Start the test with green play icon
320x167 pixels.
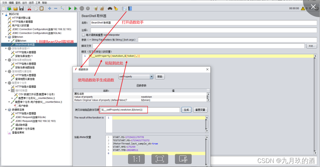coord(70,8)
